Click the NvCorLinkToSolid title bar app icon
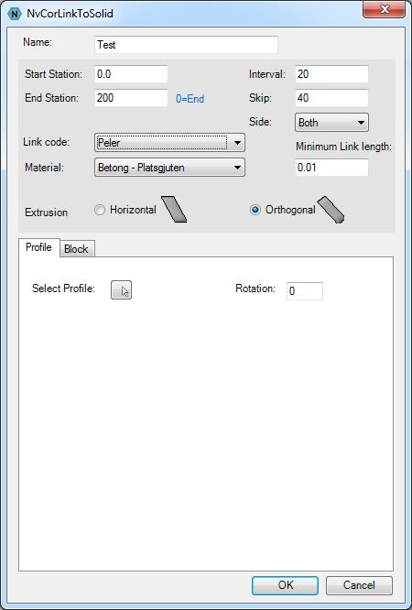 (15, 14)
